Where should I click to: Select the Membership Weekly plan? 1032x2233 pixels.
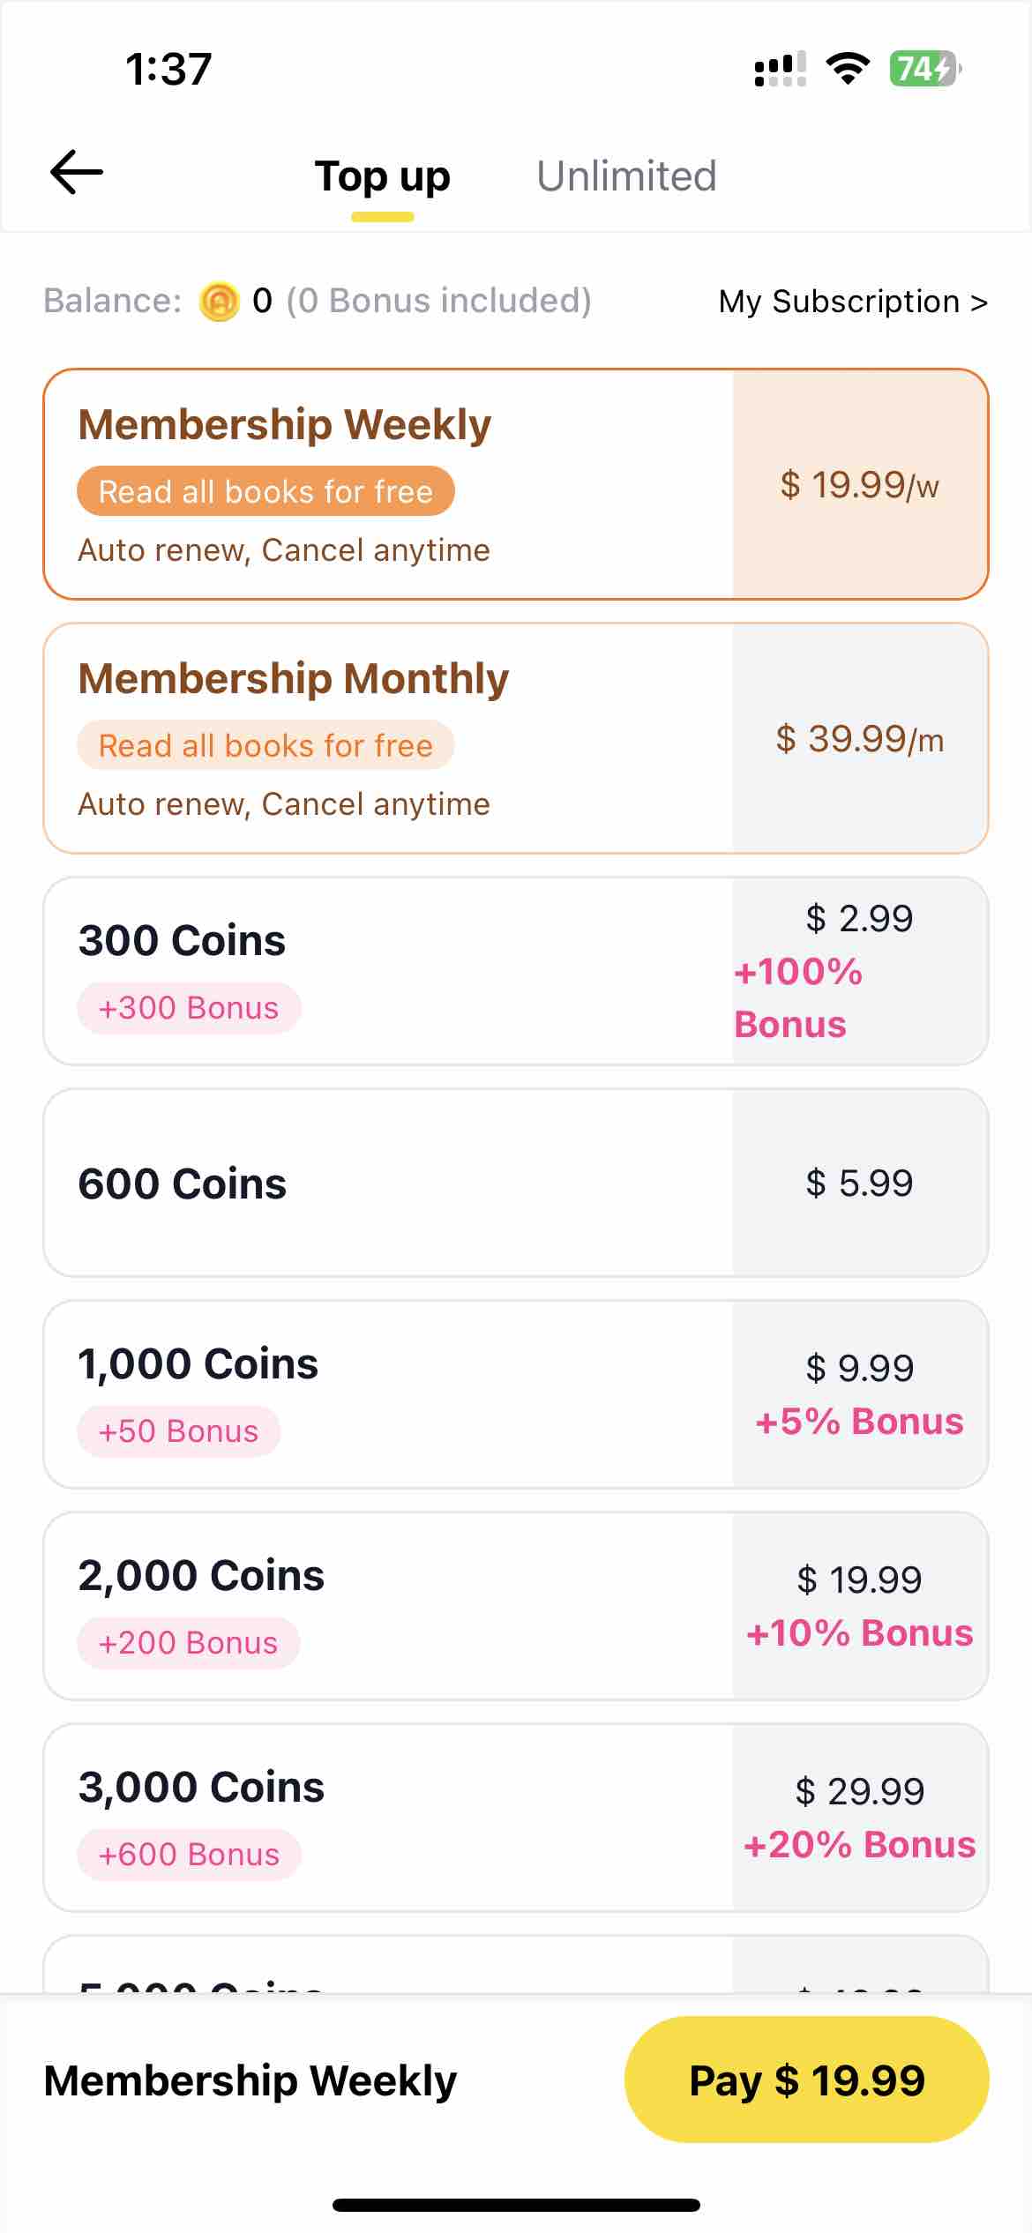click(x=516, y=484)
